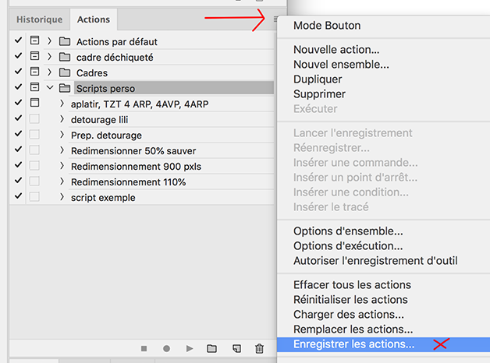Expand the script exemple action
Image resolution: width=490 pixels, height=363 pixels.
[62, 197]
